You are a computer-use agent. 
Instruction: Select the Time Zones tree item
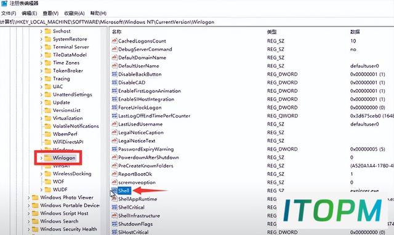(x=66, y=63)
